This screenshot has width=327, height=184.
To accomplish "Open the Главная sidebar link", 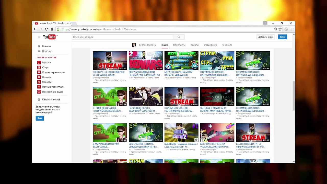I will [46, 46].
